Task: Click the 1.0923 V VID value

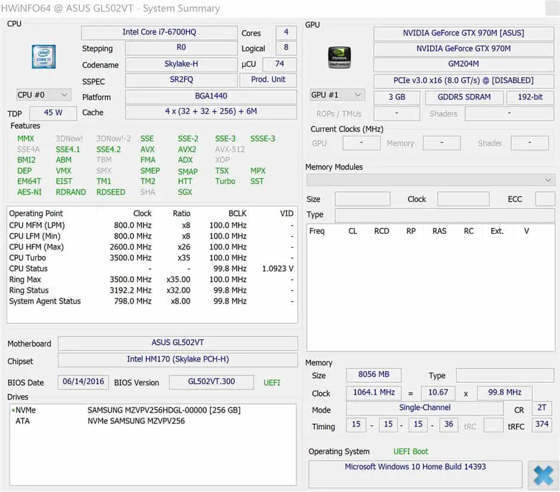Action: (277, 269)
